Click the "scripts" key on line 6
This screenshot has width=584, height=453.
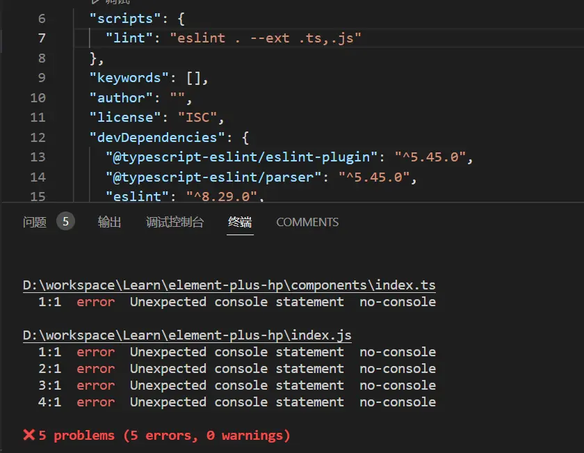click(117, 18)
